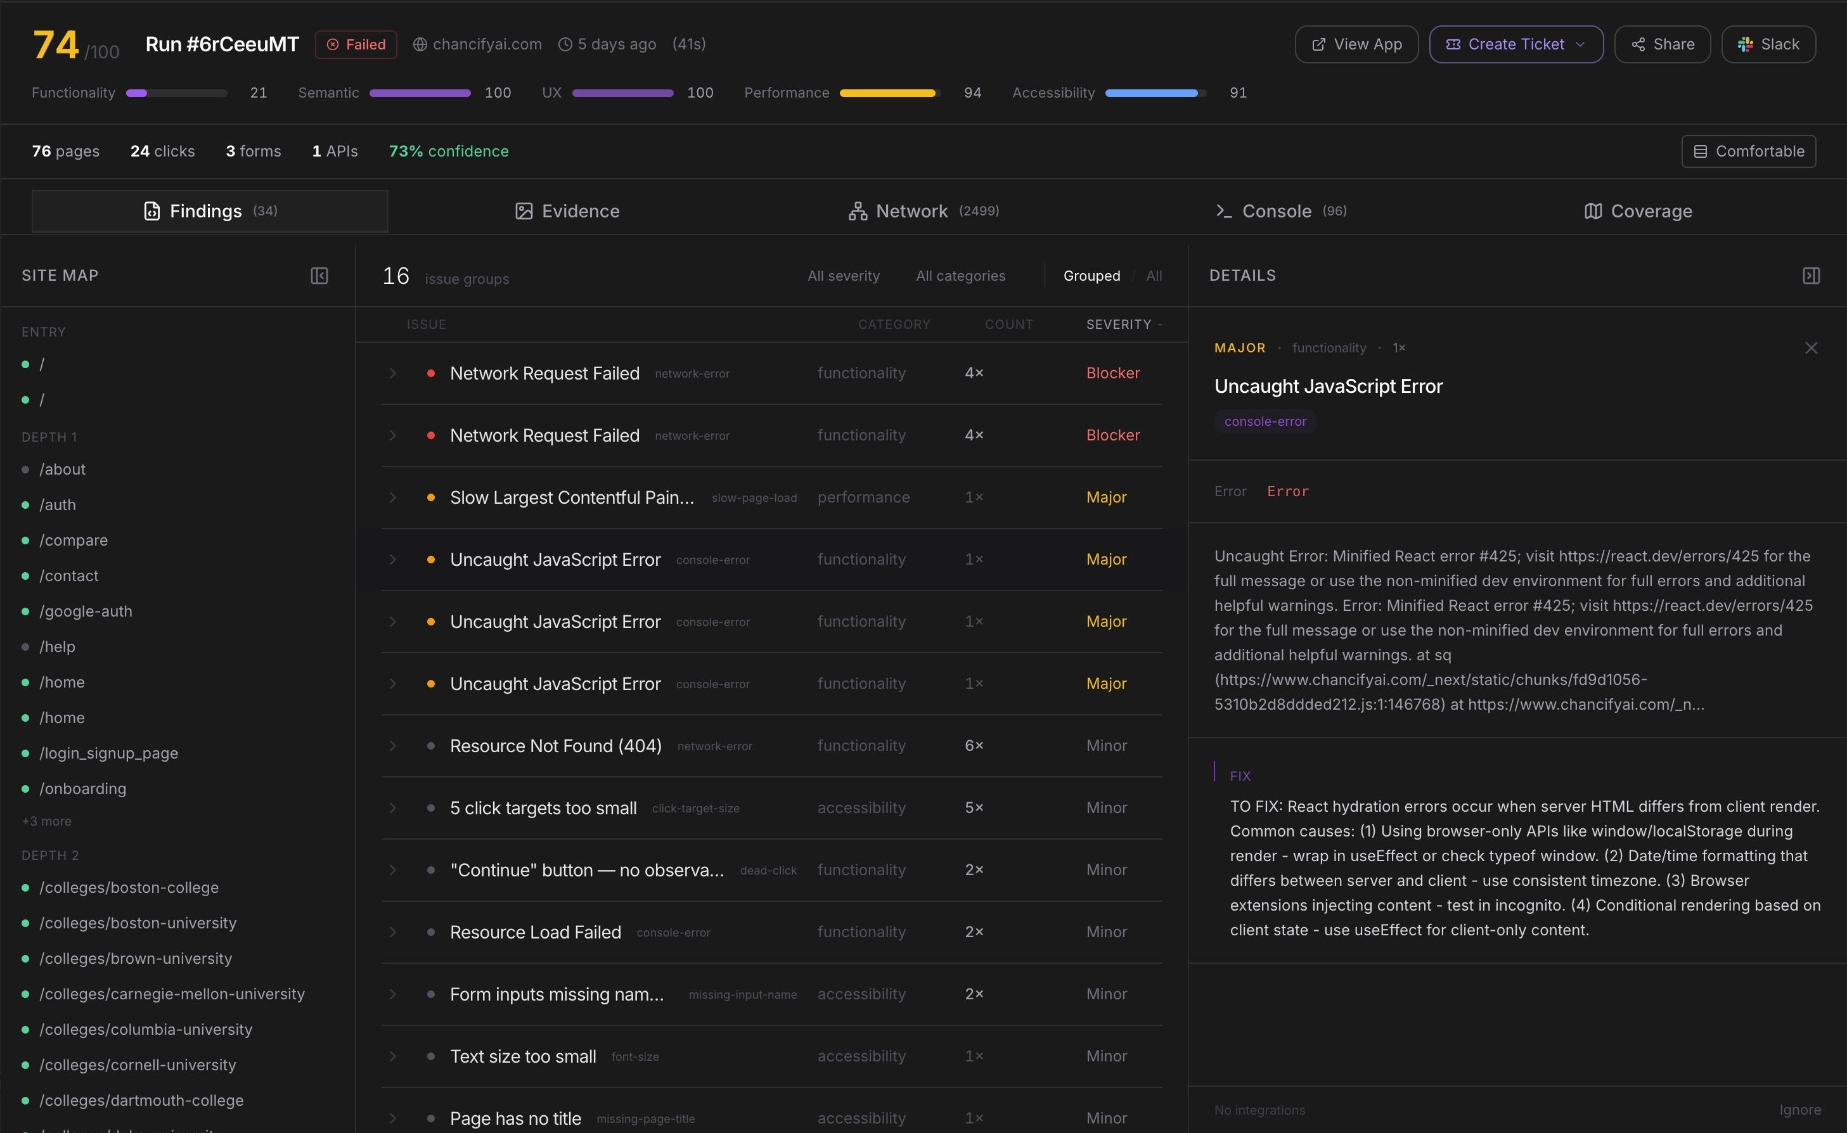Click the Share button

pos(1661,44)
